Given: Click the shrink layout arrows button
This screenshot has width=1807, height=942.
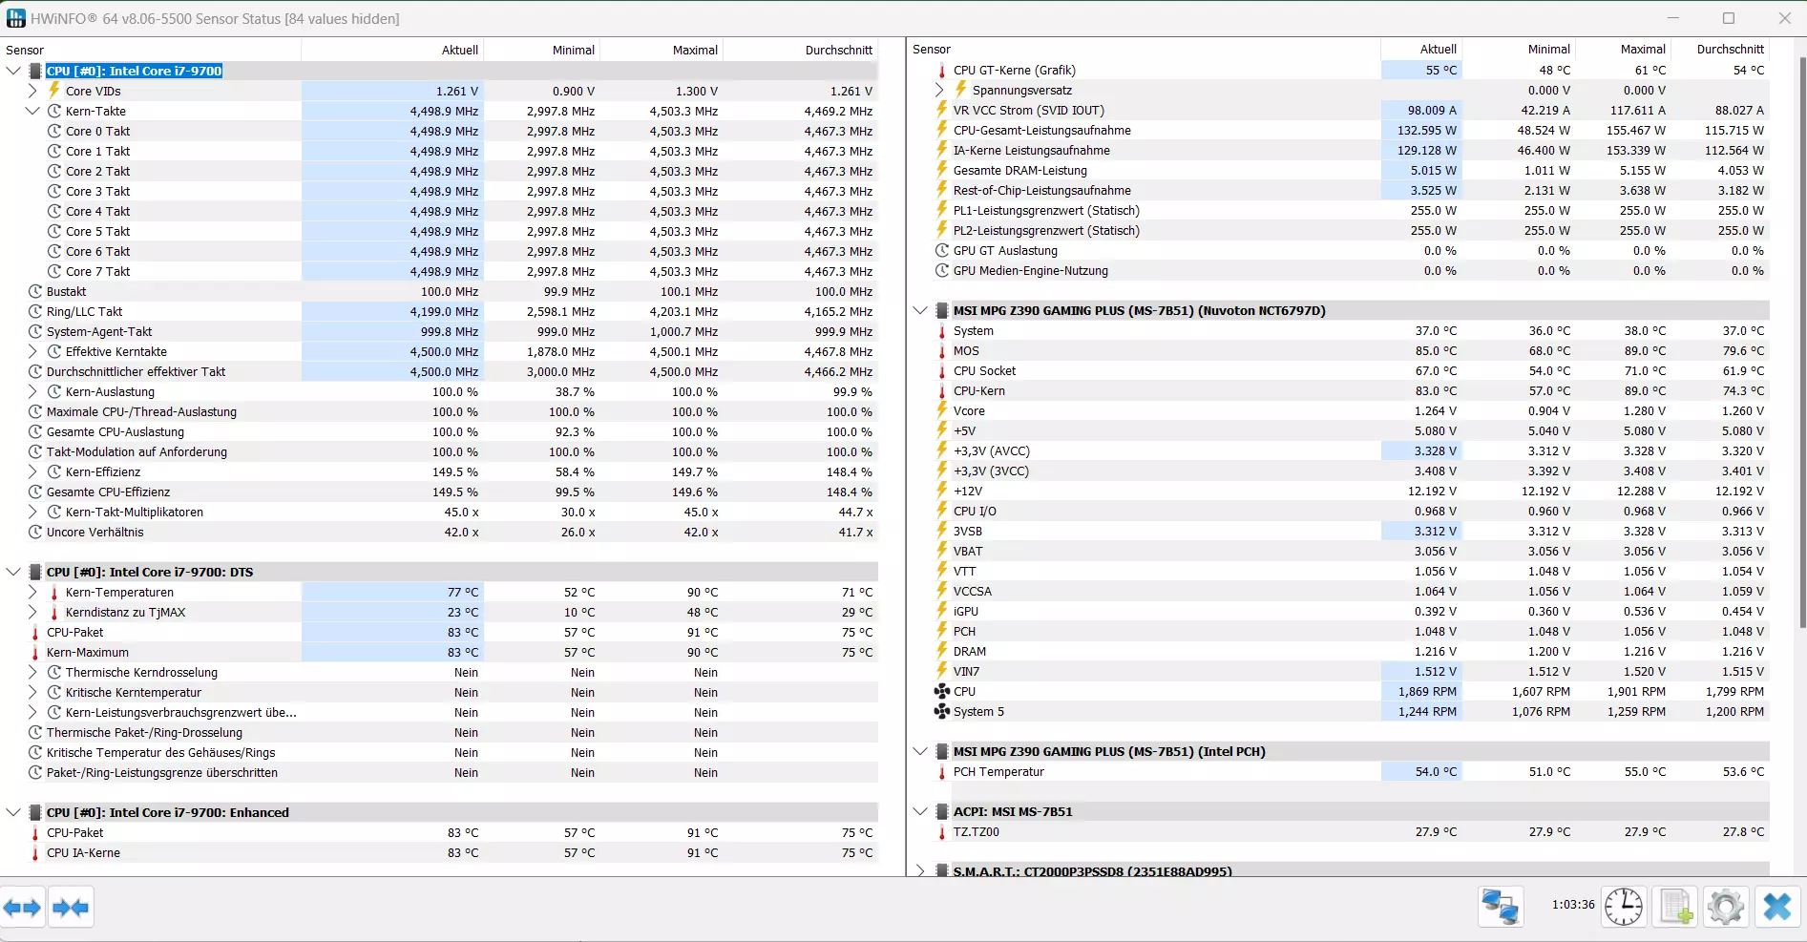Looking at the screenshot, I should tap(70, 908).
